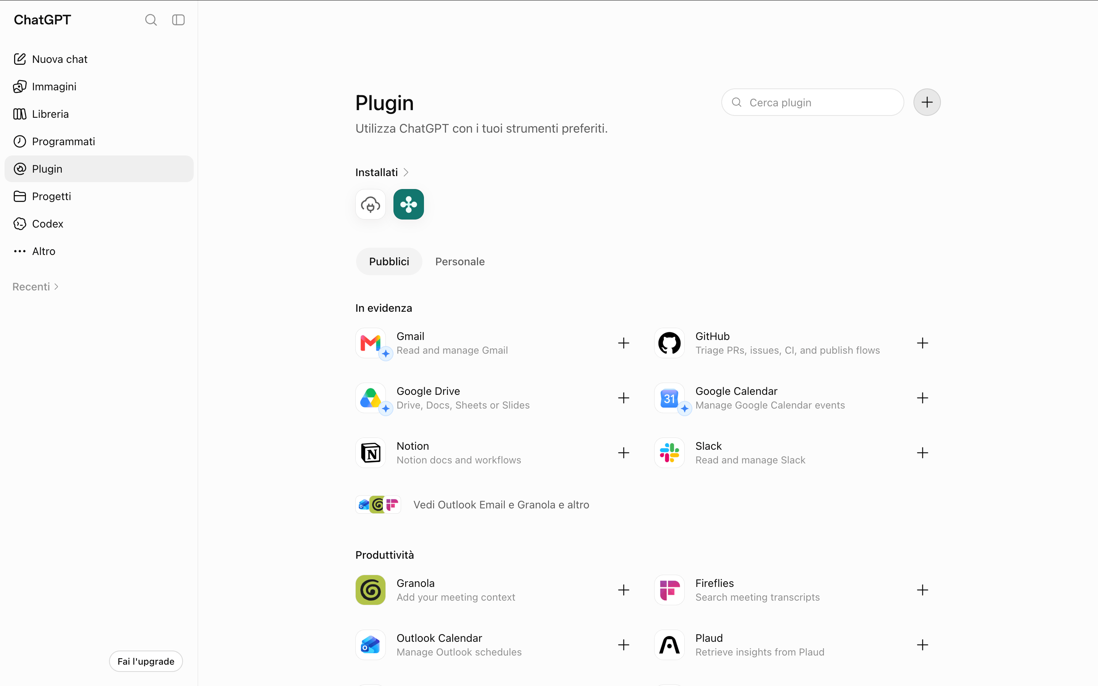Click the Outlook Calendar plugin title
Screen dimensions: 1098x686
point(439,638)
